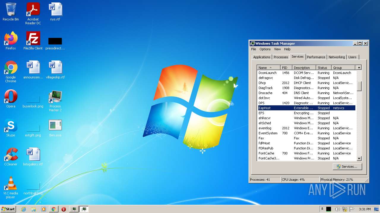Switch to the Processes tab
This screenshot has height=213, width=380.
click(x=281, y=57)
